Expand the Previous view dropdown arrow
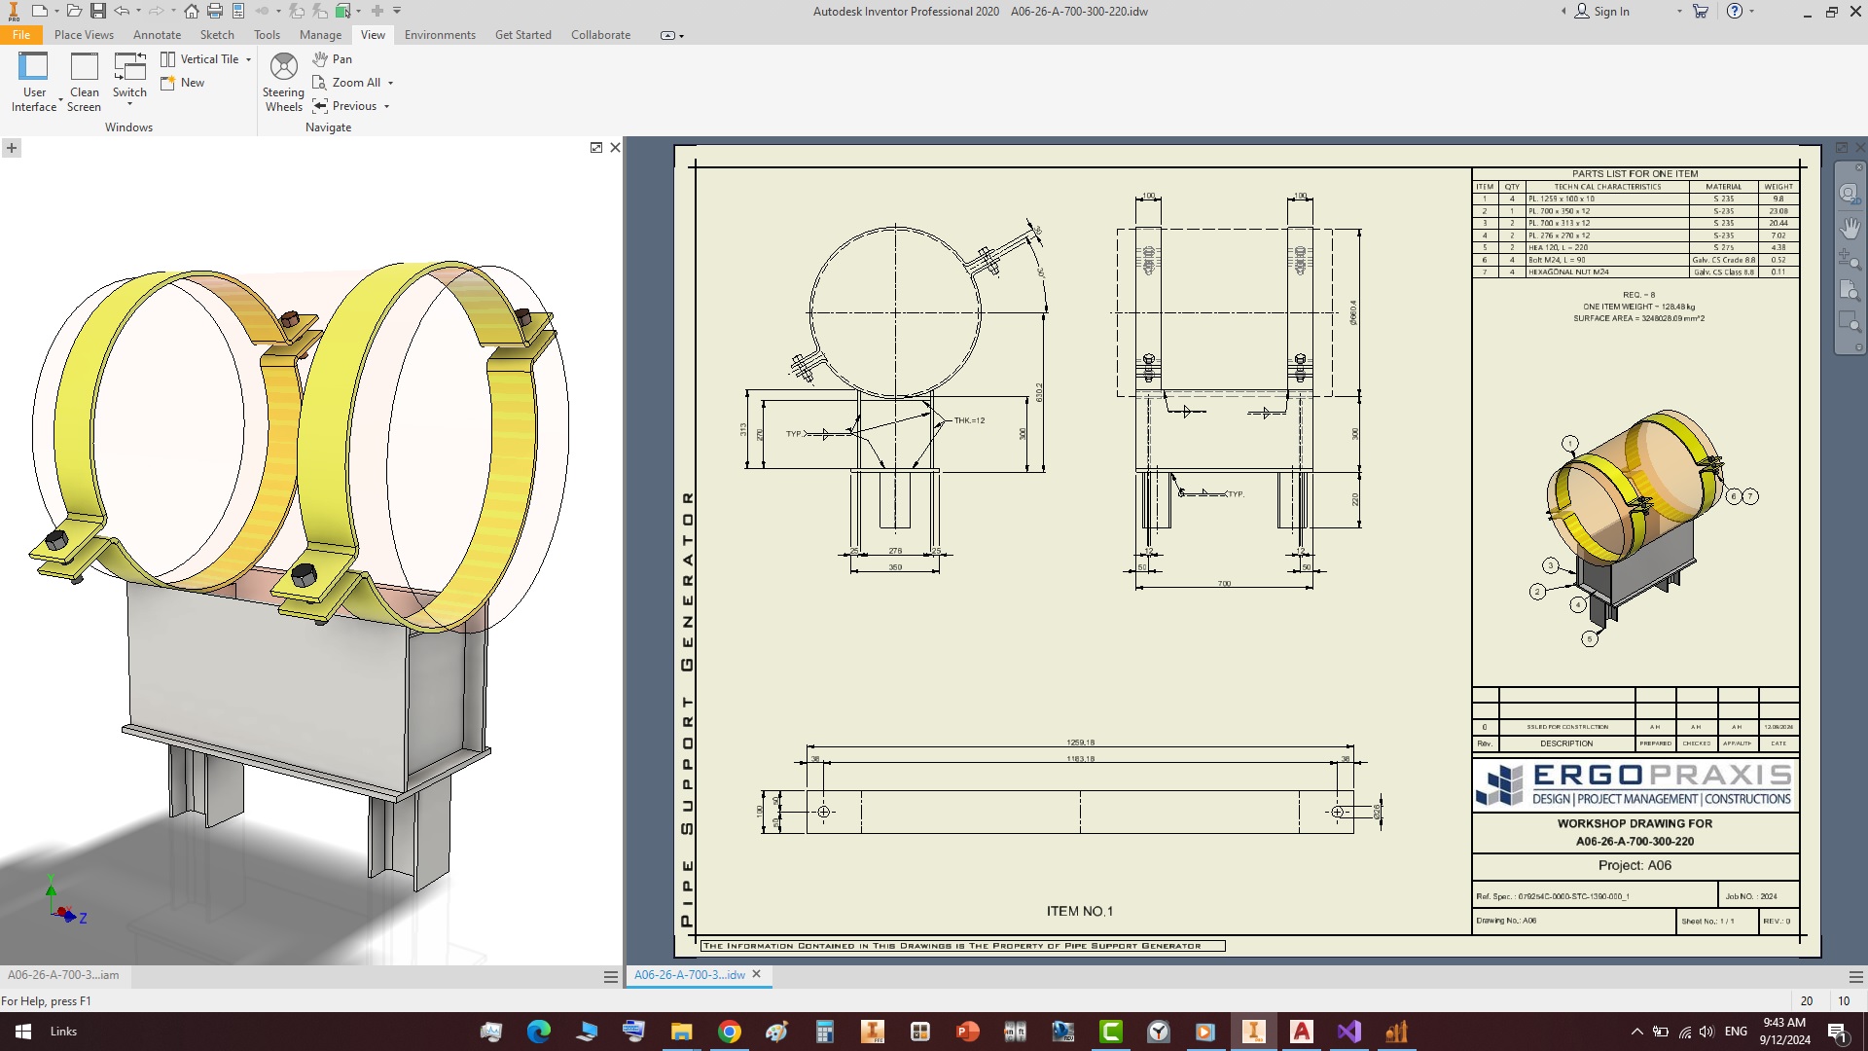 [x=387, y=106]
